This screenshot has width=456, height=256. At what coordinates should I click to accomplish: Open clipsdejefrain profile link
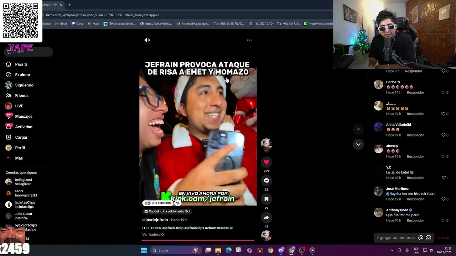point(155,220)
